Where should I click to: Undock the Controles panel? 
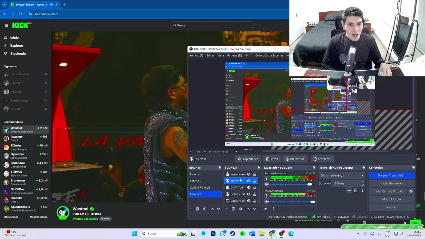point(413,168)
